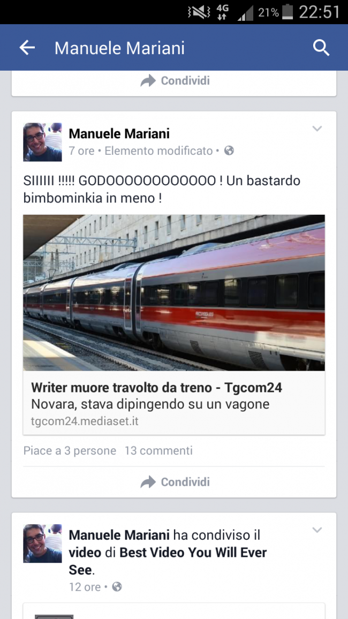This screenshot has width=348, height=619.
Task: Open profile picture on shared video post
Action: pyautogui.click(x=43, y=543)
